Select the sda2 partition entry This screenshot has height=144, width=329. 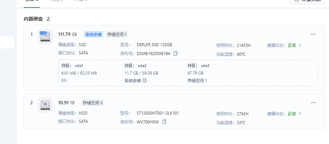click(x=141, y=73)
